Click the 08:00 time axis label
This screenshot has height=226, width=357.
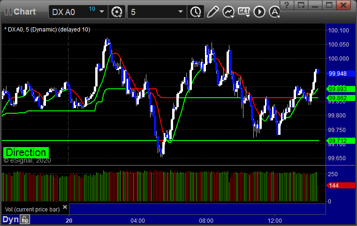[x=206, y=220]
